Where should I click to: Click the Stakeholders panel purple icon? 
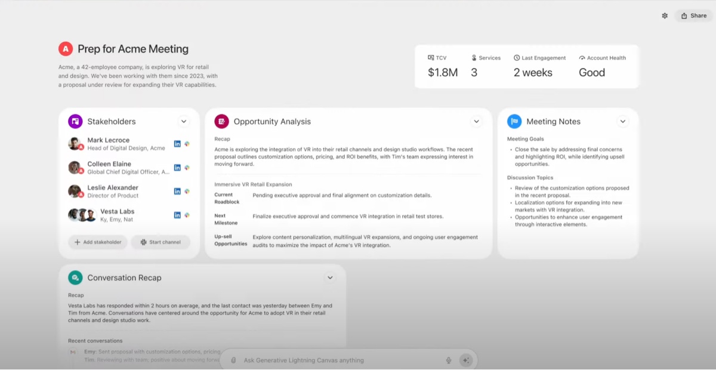pos(75,122)
